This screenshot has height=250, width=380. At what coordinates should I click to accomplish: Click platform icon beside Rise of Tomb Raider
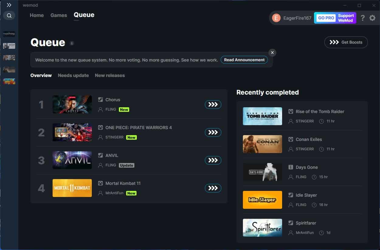coord(291,111)
